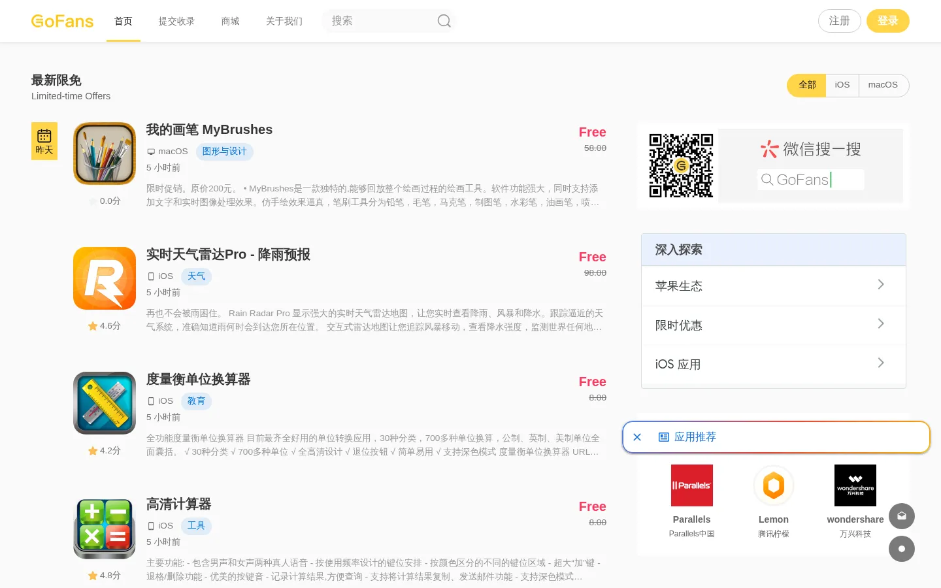941x588 pixels.
Task: Open the 提交收录 nav item
Action: 176,21
